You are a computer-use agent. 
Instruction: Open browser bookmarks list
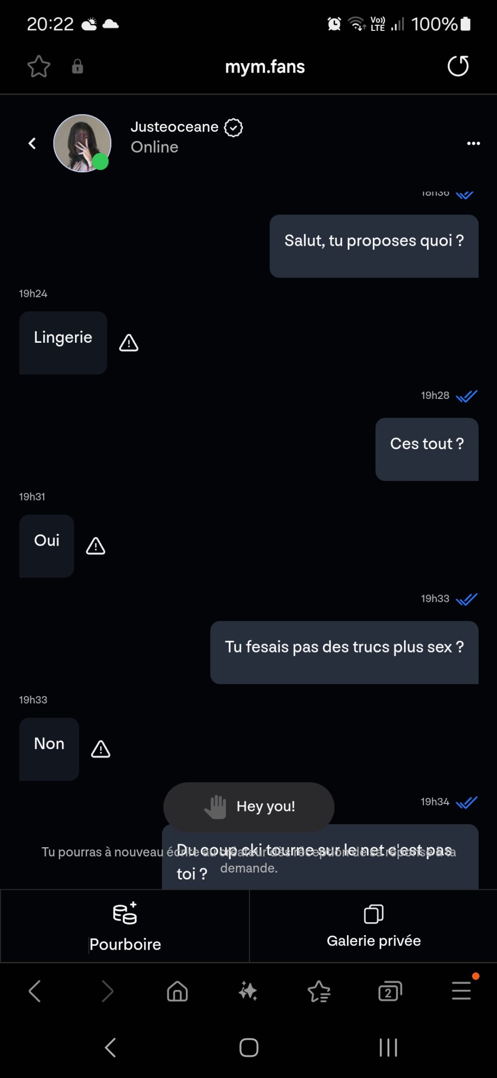pyautogui.click(x=319, y=991)
